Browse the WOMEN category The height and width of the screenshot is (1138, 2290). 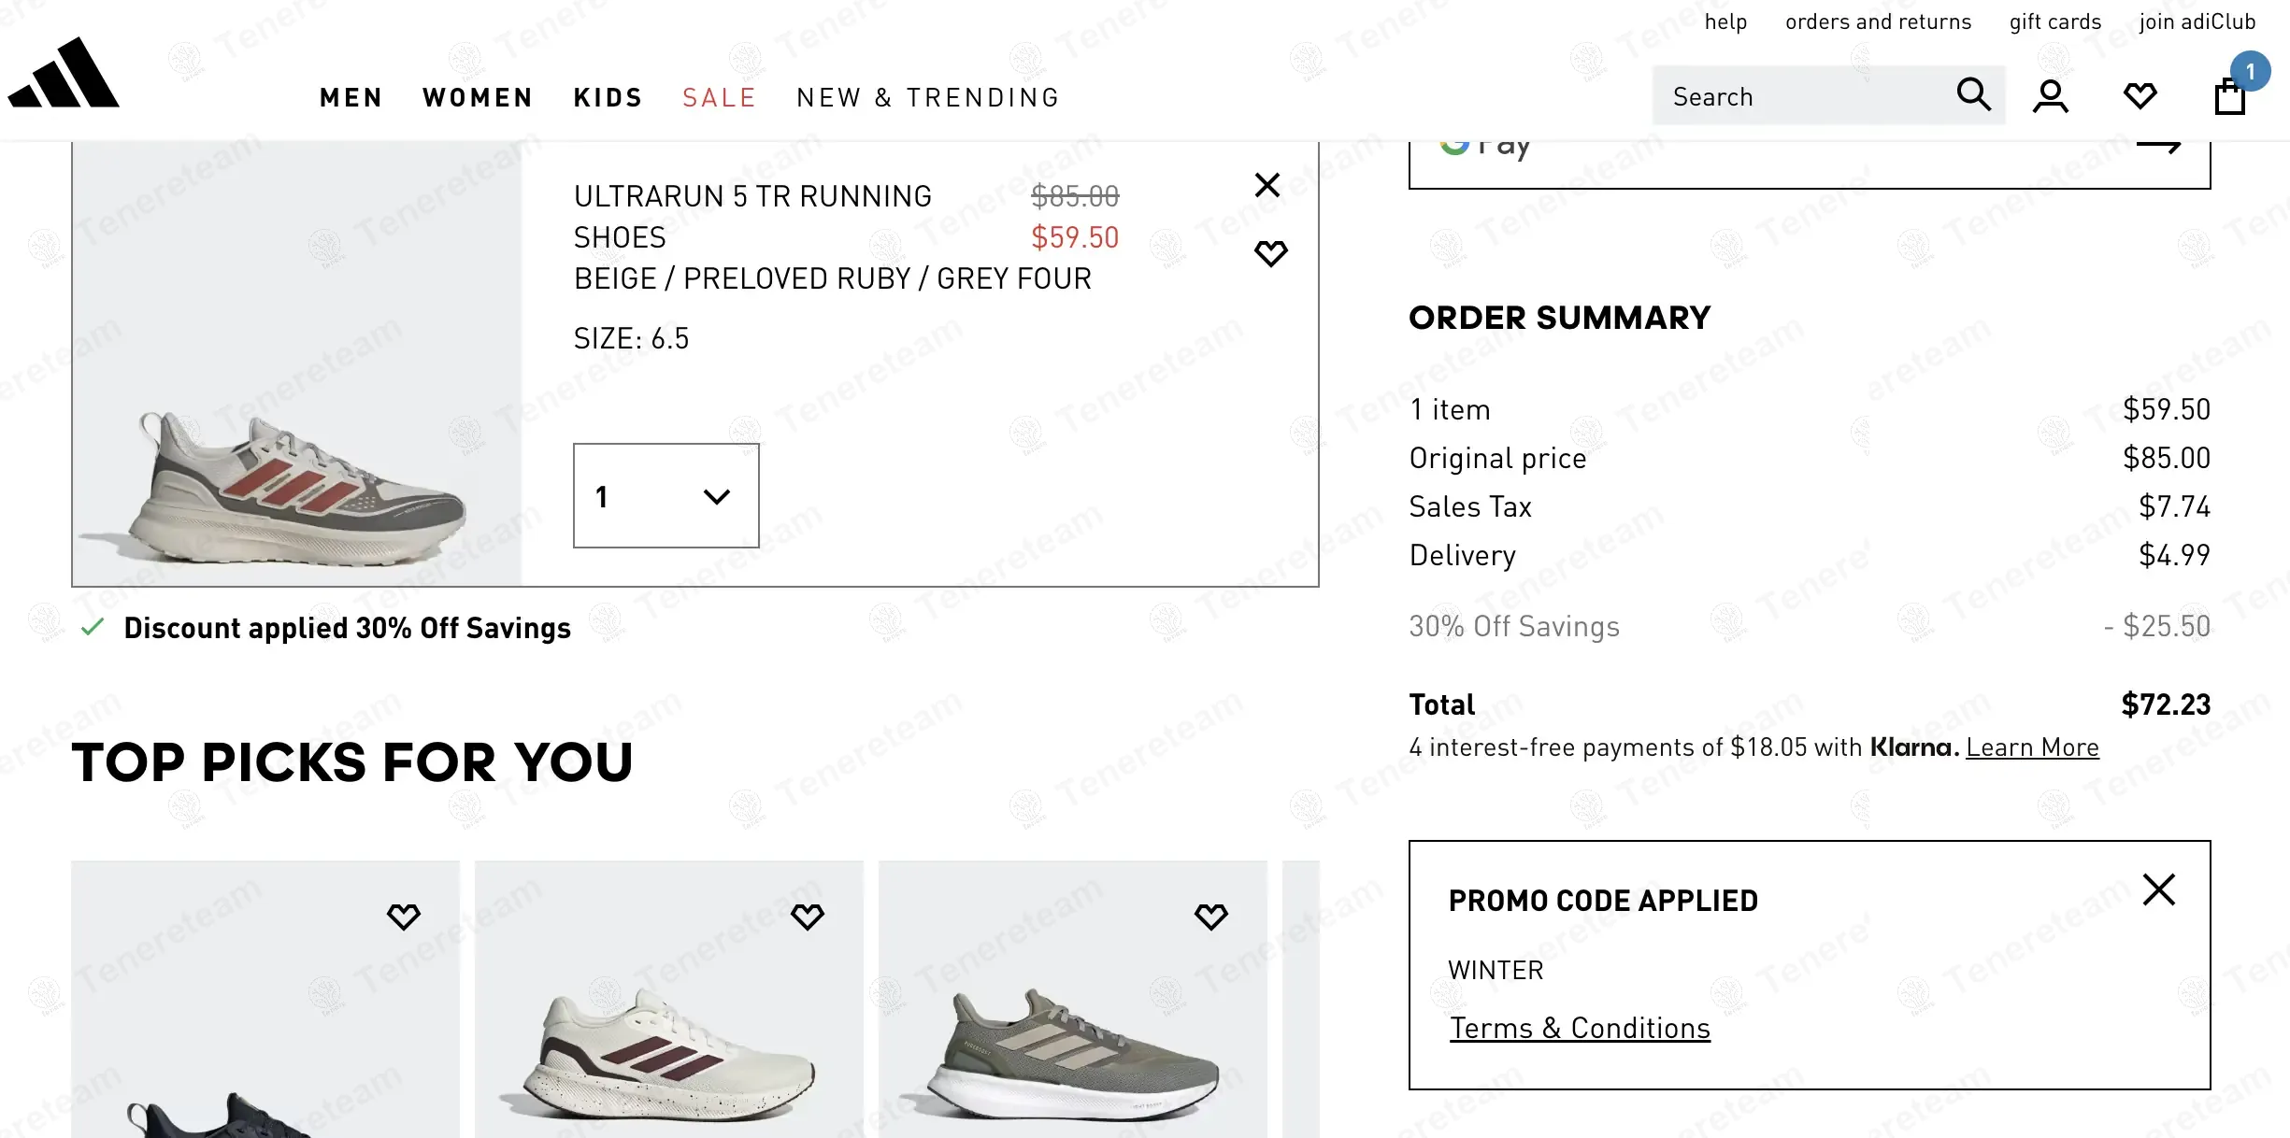pyautogui.click(x=478, y=96)
